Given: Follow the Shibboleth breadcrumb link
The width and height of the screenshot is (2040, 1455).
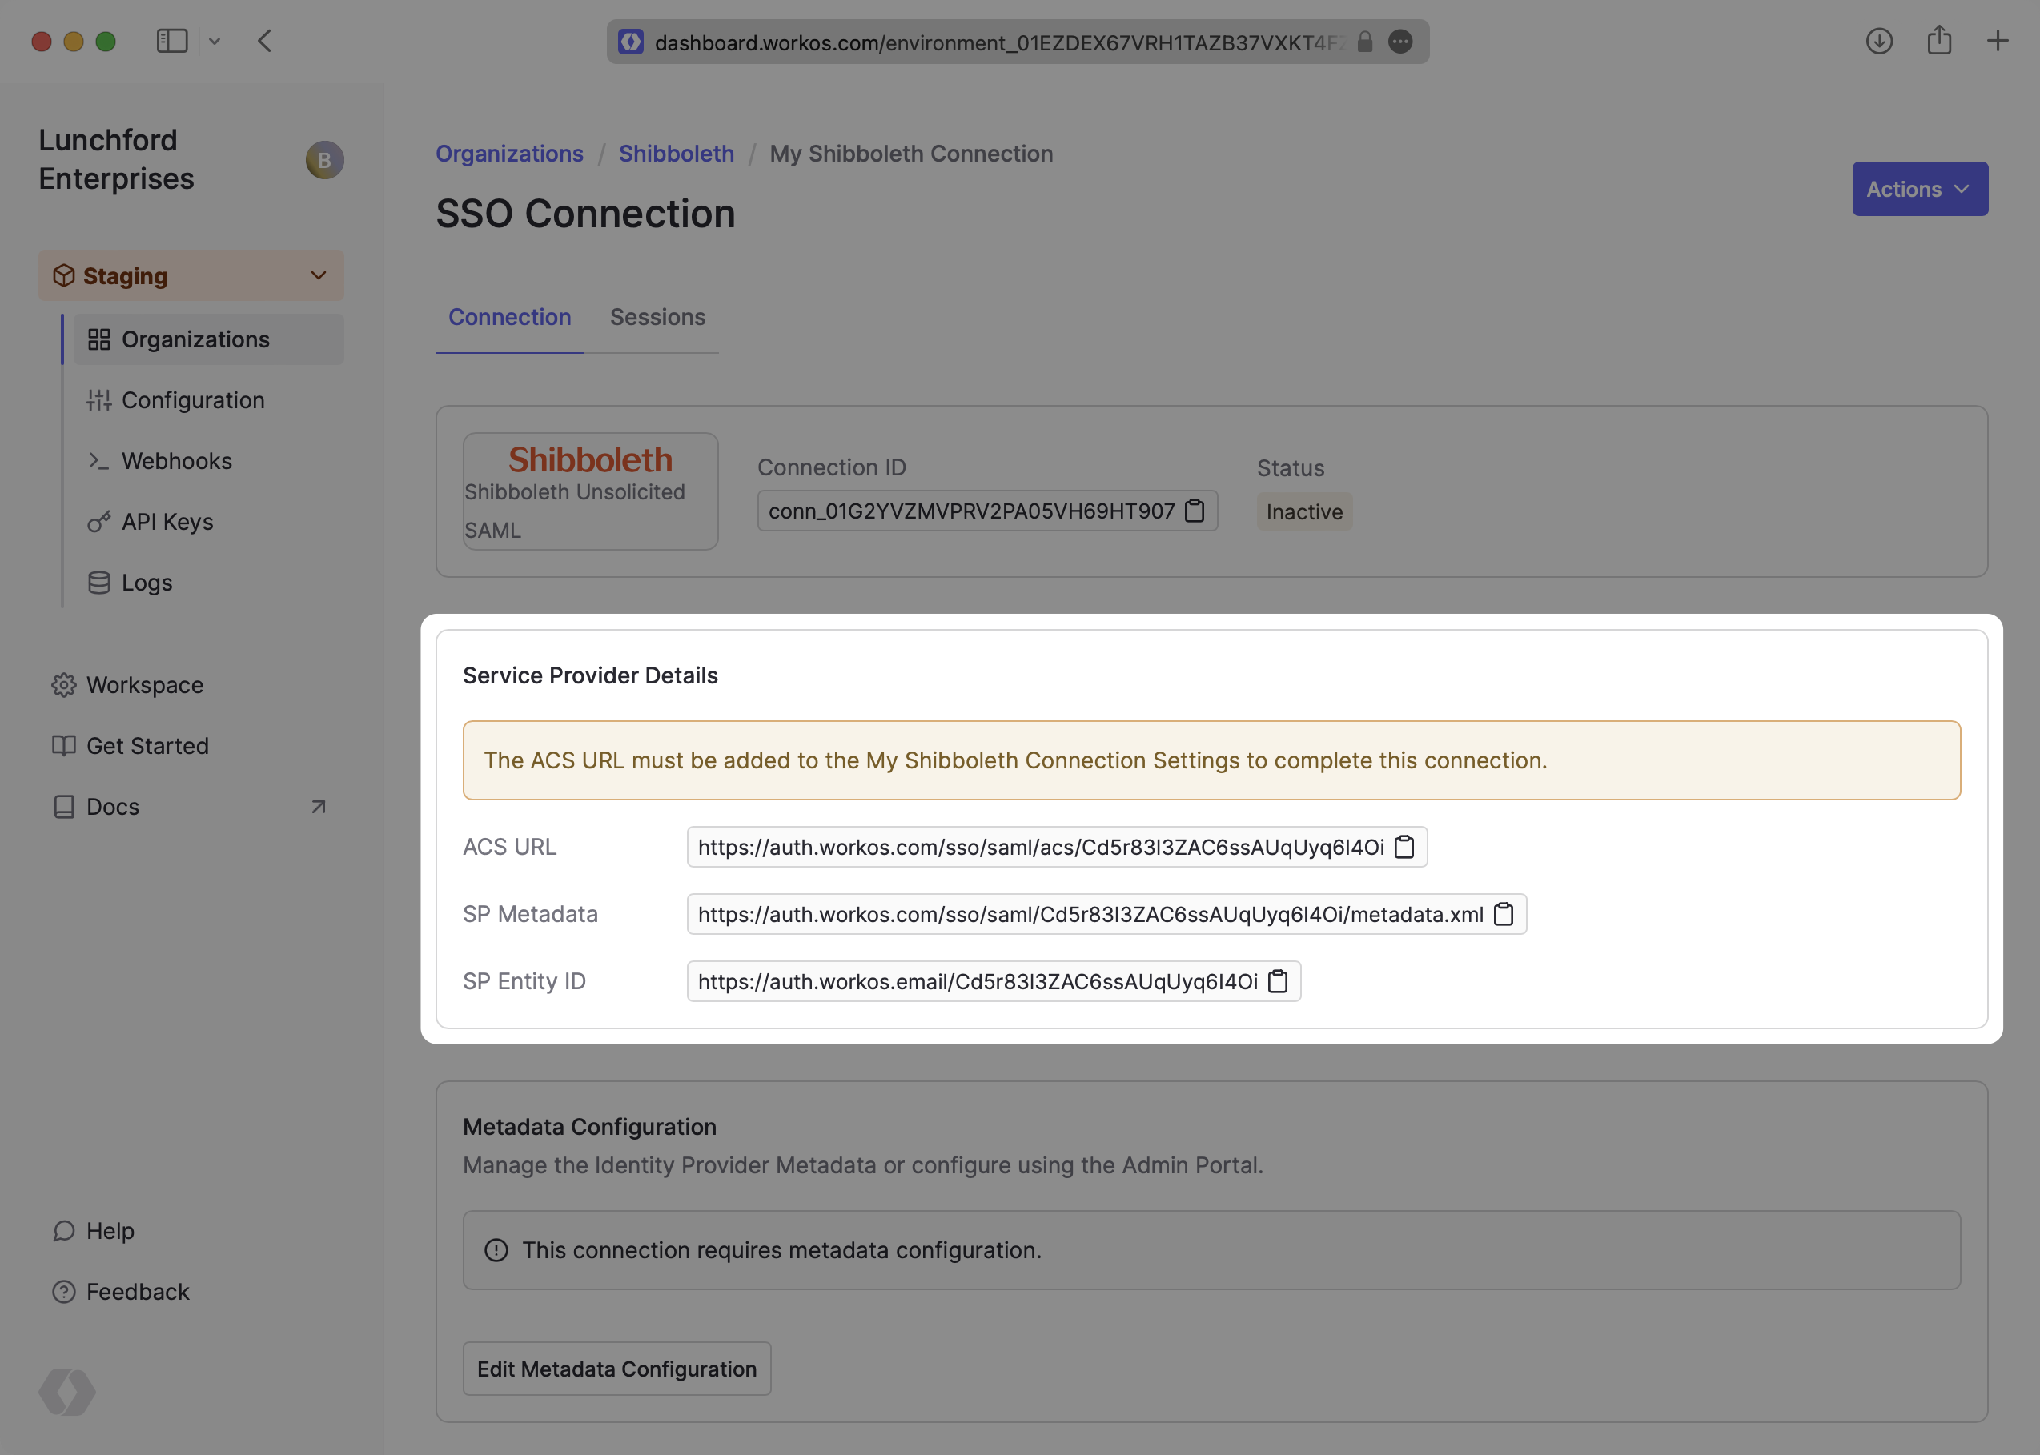Looking at the screenshot, I should (676, 154).
